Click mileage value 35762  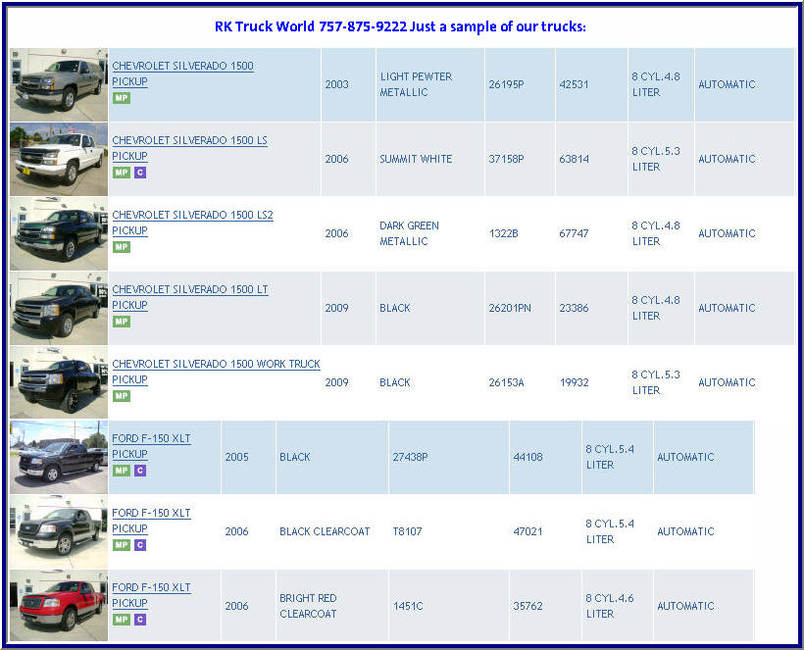click(528, 606)
